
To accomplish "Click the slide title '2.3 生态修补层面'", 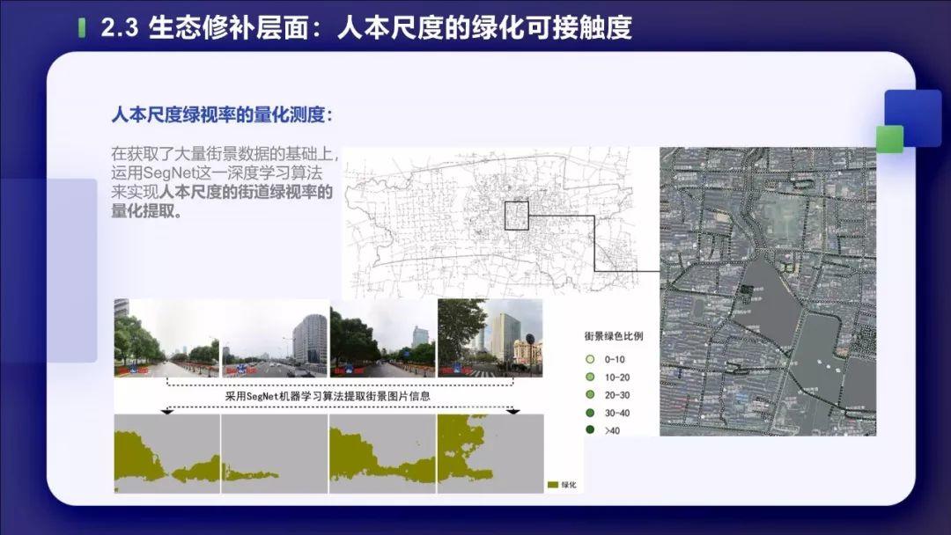I will click(x=206, y=28).
